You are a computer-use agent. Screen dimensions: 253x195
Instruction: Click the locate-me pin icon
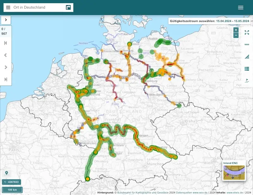pyautogui.click(x=7, y=173)
